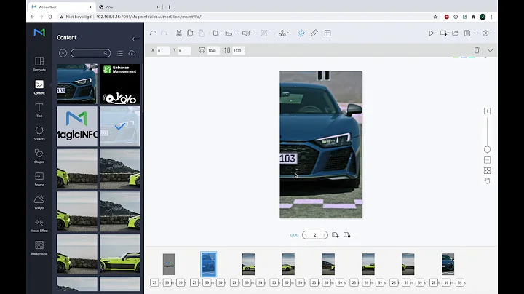Toggle the magnet snap icon
This screenshot has width=524, height=294.
(301, 33)
